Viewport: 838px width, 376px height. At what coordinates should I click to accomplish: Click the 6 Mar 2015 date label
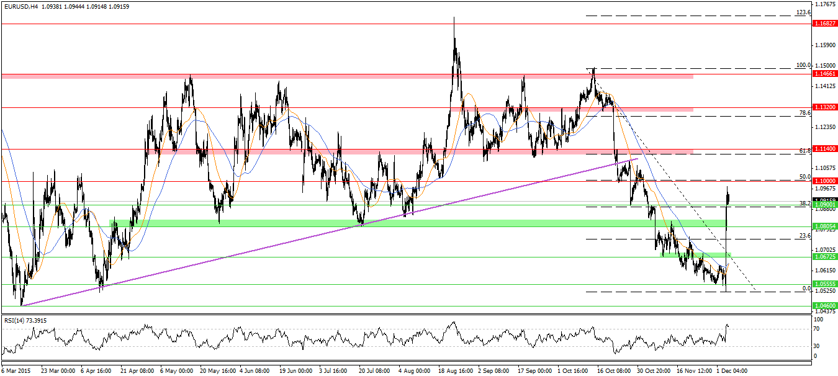pos(17,370)
